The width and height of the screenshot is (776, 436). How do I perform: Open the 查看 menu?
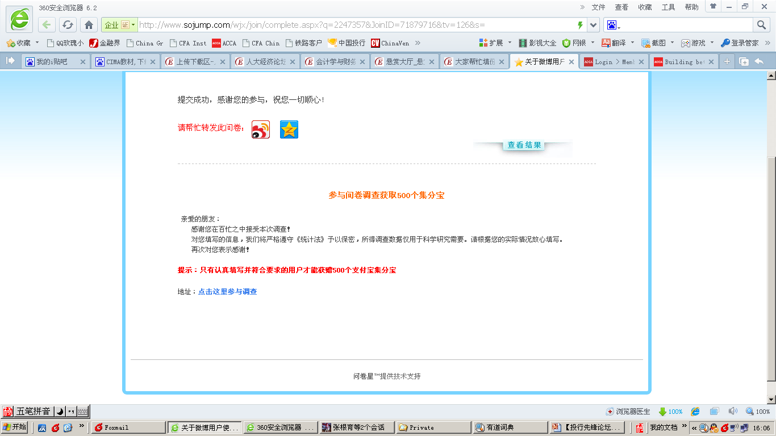click(x=621, y=7)
